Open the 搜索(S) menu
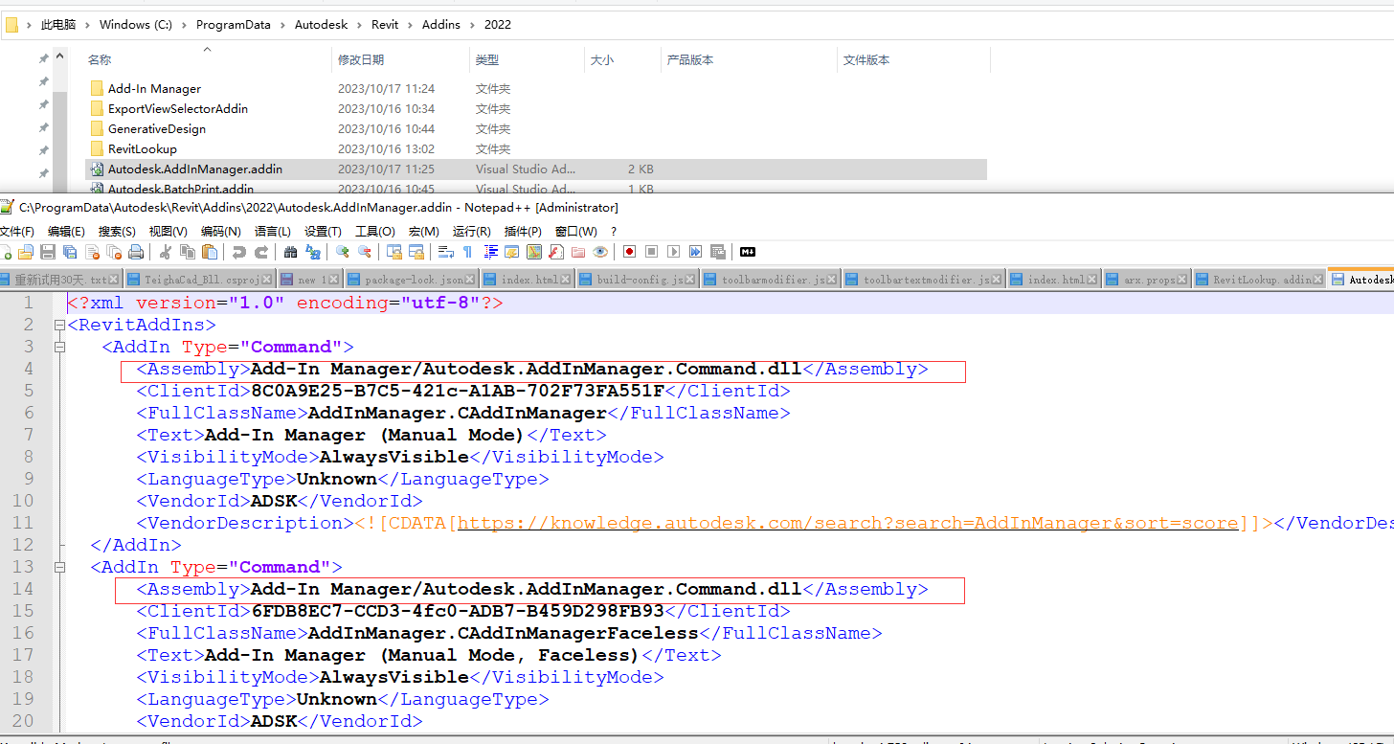The width and height of the screenshot is (1394, 744). 117,232
